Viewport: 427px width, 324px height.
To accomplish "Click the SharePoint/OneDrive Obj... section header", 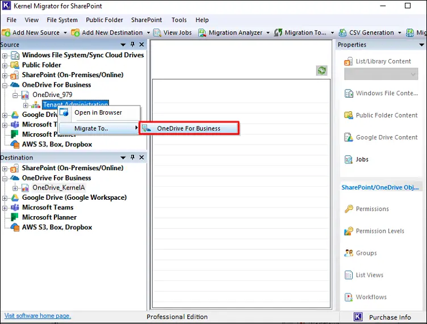I will tap(380, 187).
